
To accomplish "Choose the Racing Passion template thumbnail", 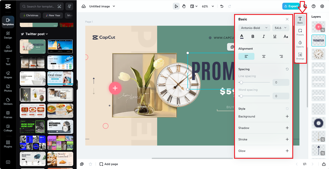I will point(33,127).
